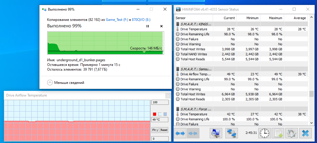The height and width of the screenshot is (143, 317).
Task: Select Samsung Drive Remaining Life 99.0 % row
Action: point(241,79)
